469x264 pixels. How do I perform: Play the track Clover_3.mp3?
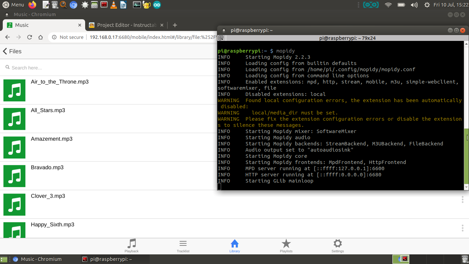(48, 196)
